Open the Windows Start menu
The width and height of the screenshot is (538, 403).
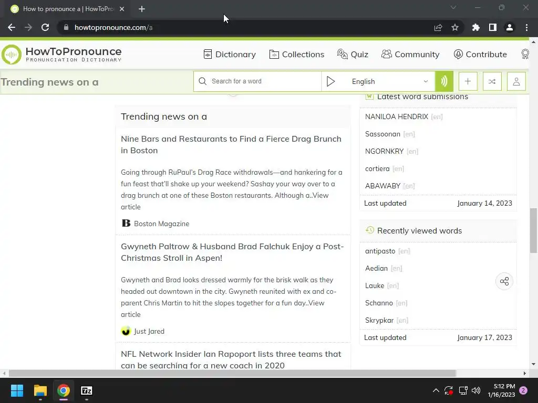(17, 390)
